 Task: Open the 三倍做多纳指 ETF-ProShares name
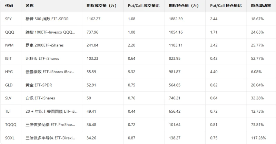tap(50, 124)
